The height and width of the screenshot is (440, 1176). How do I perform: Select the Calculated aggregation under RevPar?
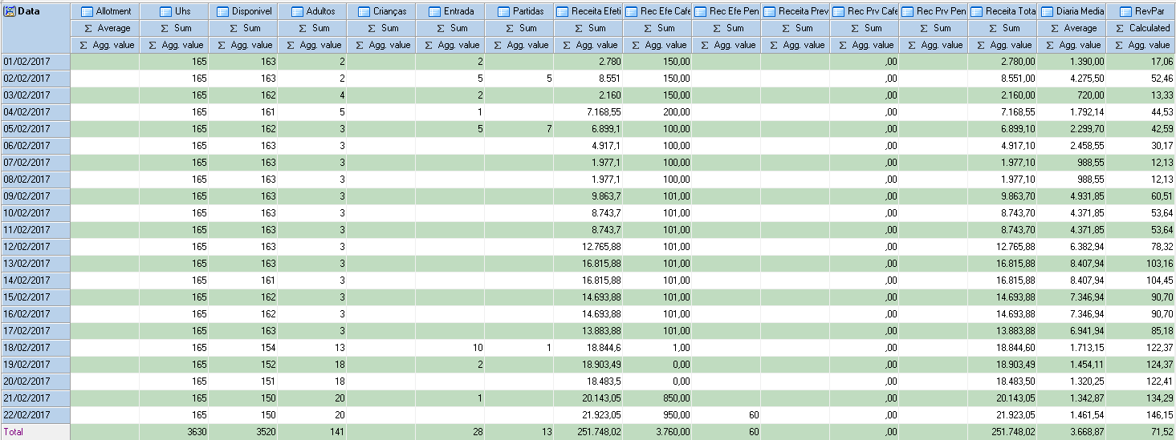click(1141, 28)
